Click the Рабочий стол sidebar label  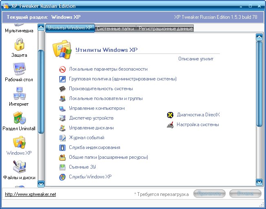(x=19, y=80)
